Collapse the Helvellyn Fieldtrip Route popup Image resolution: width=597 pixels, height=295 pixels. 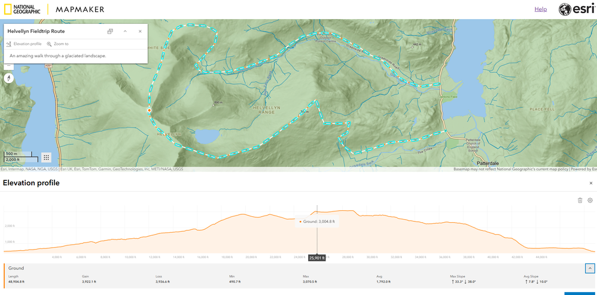click(x=125, y=32)
